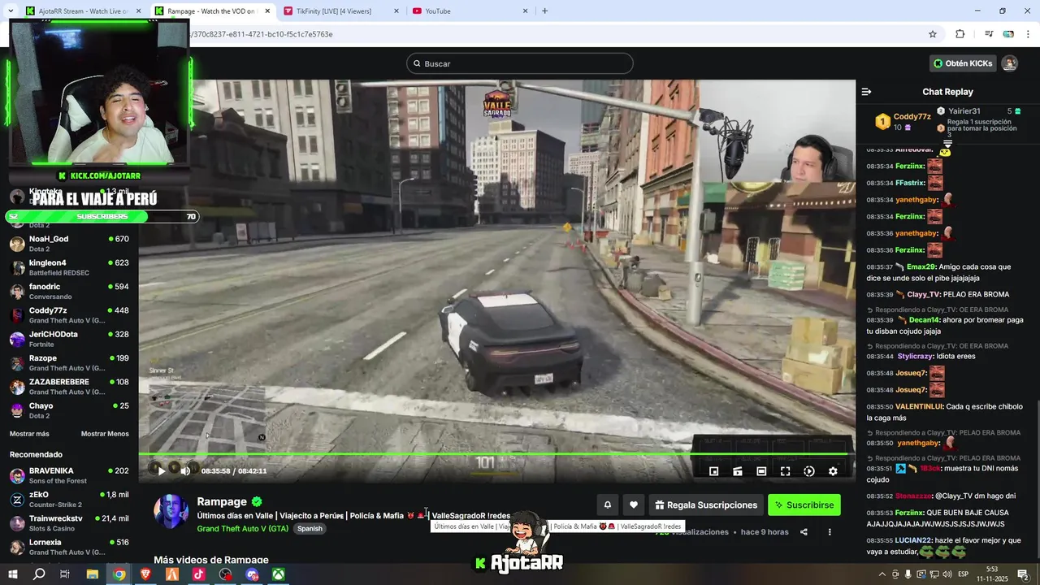Focus the Buscar search field

[x=520, y=63]
